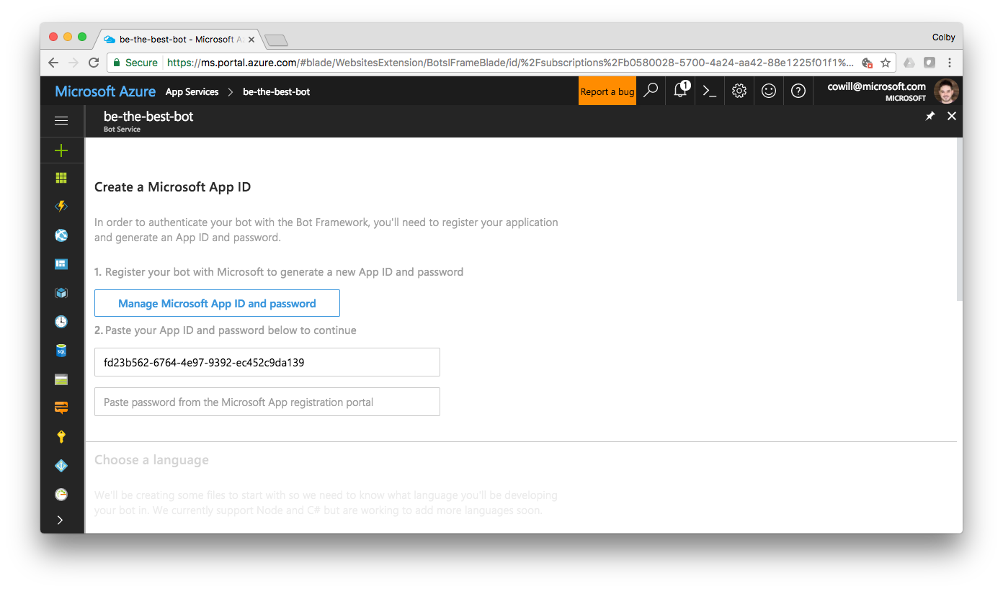This screenshot has width=1003, height=591.
Task: Pin the be-the-best-bot blade
Action: point(930,116)
